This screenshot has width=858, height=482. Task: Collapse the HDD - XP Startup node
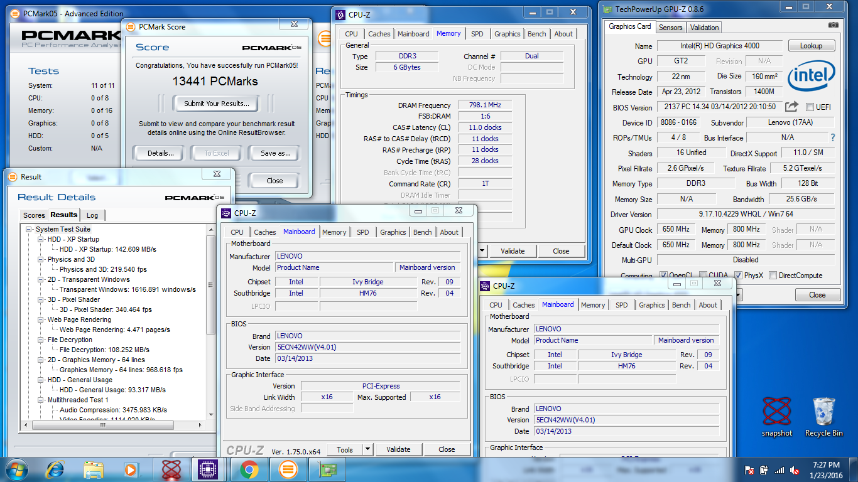pos(41,240)
